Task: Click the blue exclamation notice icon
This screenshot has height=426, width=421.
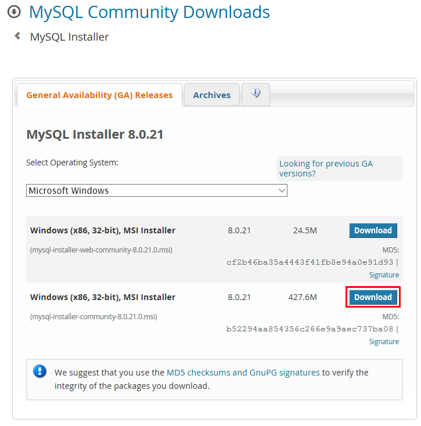Action: 39,371
